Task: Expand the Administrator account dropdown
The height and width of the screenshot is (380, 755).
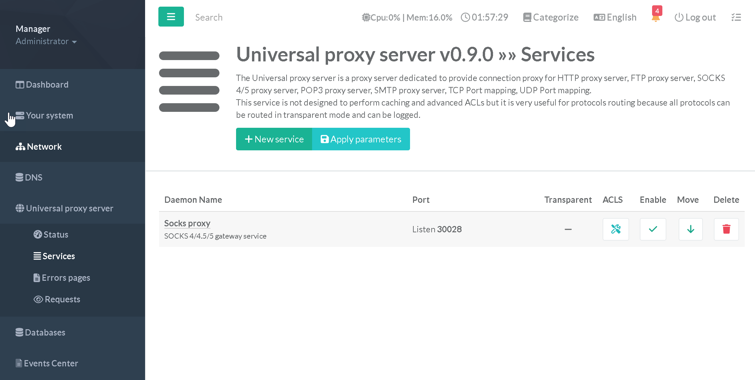Action: coord(46,41)
